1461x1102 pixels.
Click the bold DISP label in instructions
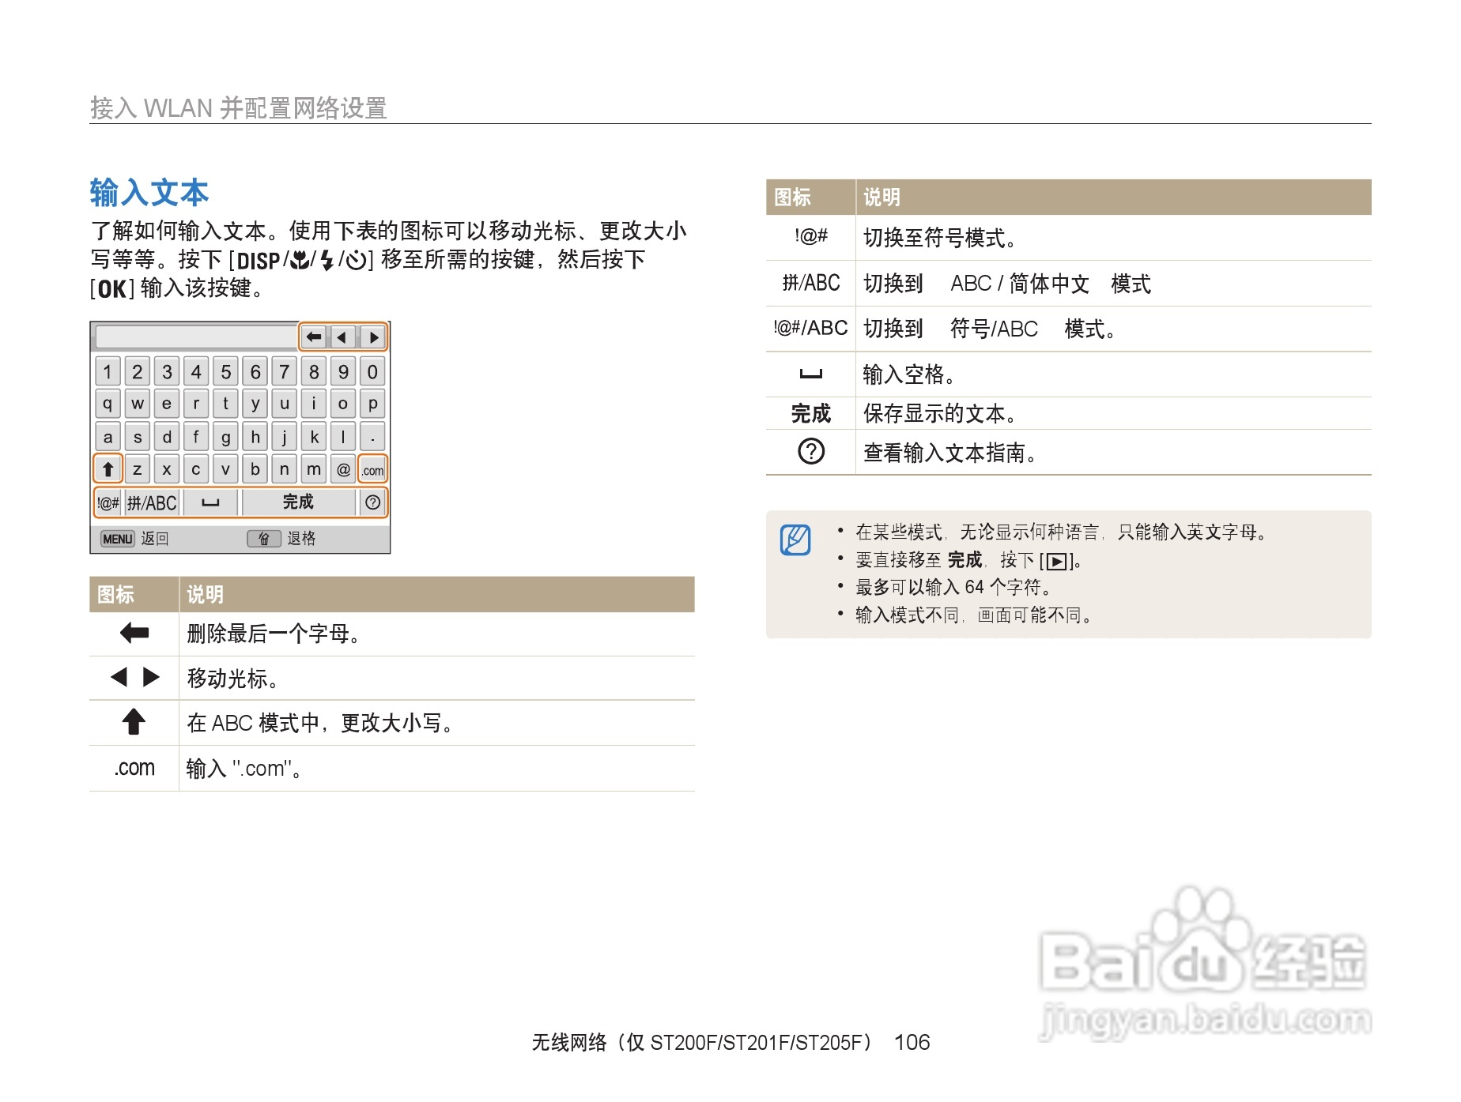pyautogui.click(x=259, y=260)
